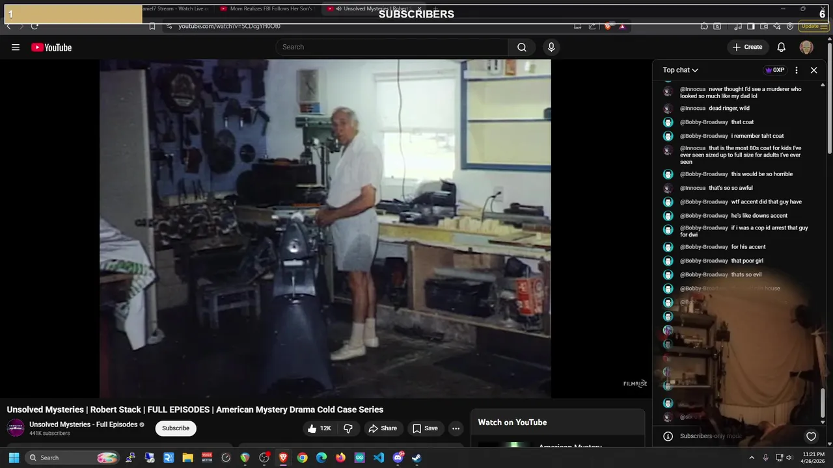Open the Leo AI sparkle icon
The image size is (833, 468).
777,26
